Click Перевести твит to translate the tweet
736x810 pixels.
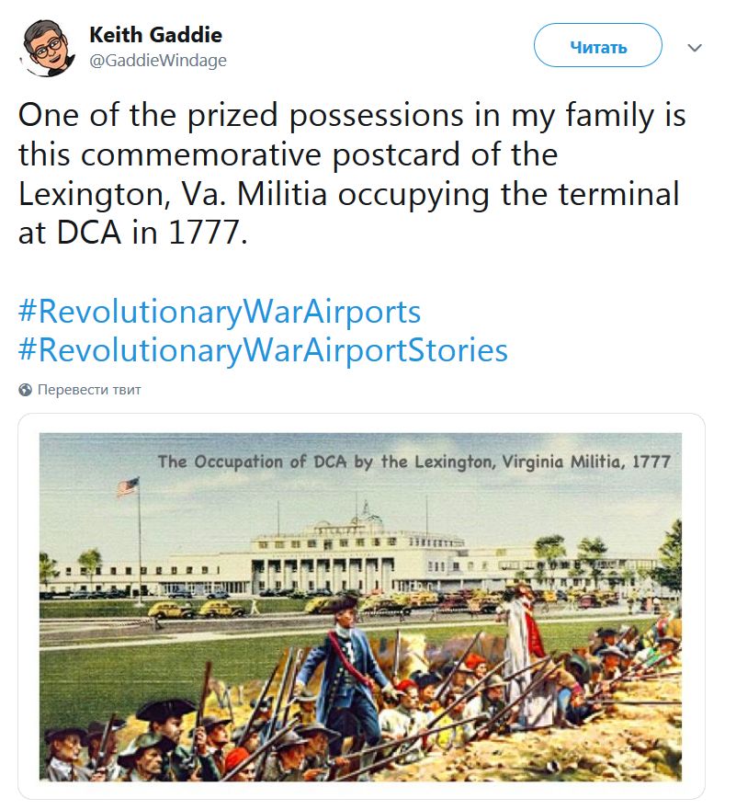[x=89, y=390]
